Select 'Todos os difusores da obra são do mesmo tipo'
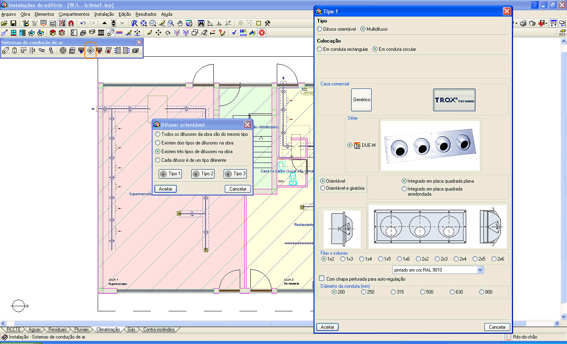 tap(158, 134)
